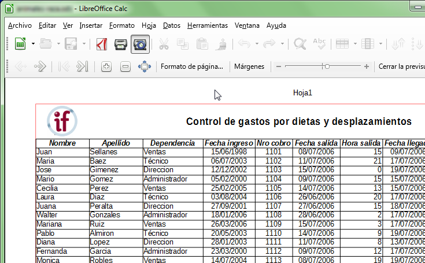
Task: Click the Redo arrow icon
Action: click(x=269, y=43)
